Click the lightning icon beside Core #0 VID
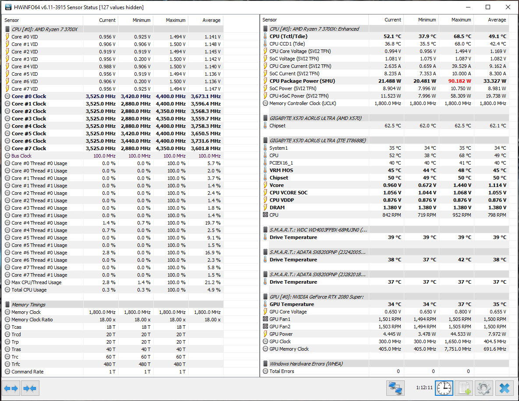The image size is (519, 401). (7, 37)
